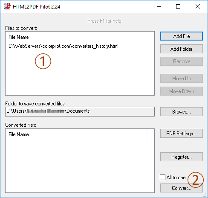This screenshot has width=208, height=198.
Task: Click the window resize grip
Action: tap(205, 195)
